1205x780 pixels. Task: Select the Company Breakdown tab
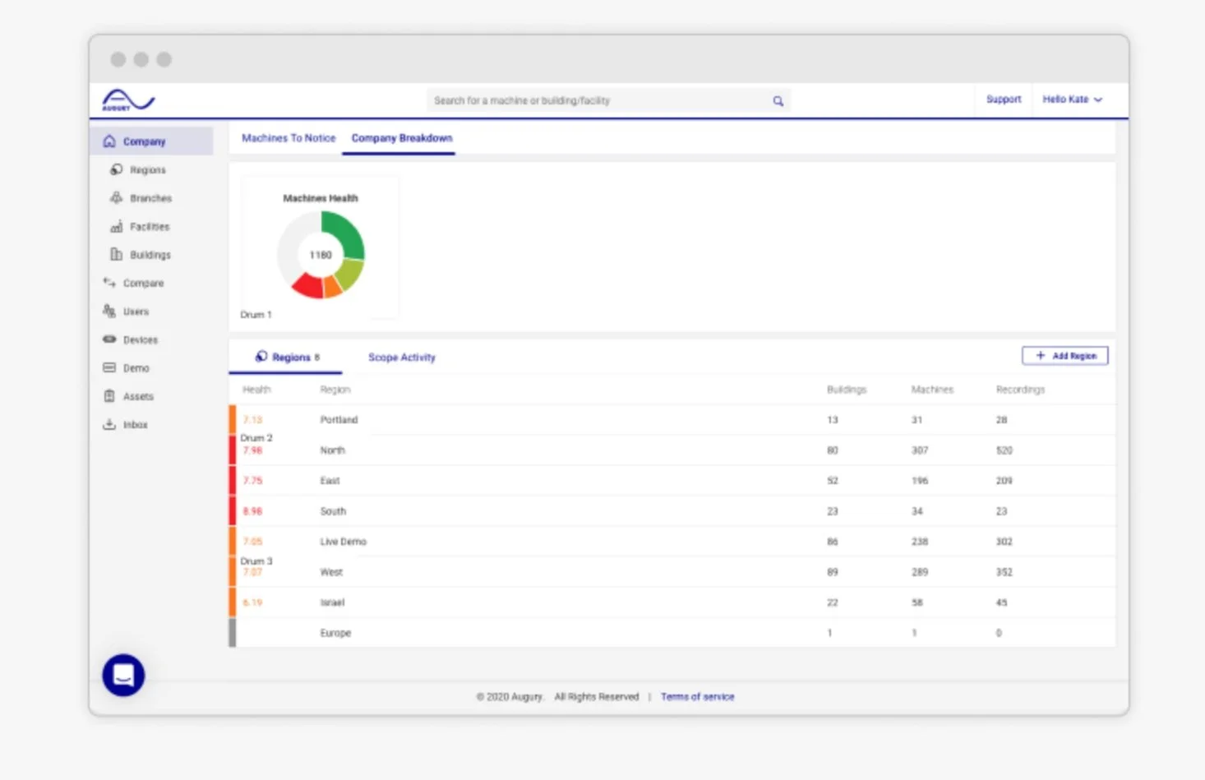pos(402,138)
